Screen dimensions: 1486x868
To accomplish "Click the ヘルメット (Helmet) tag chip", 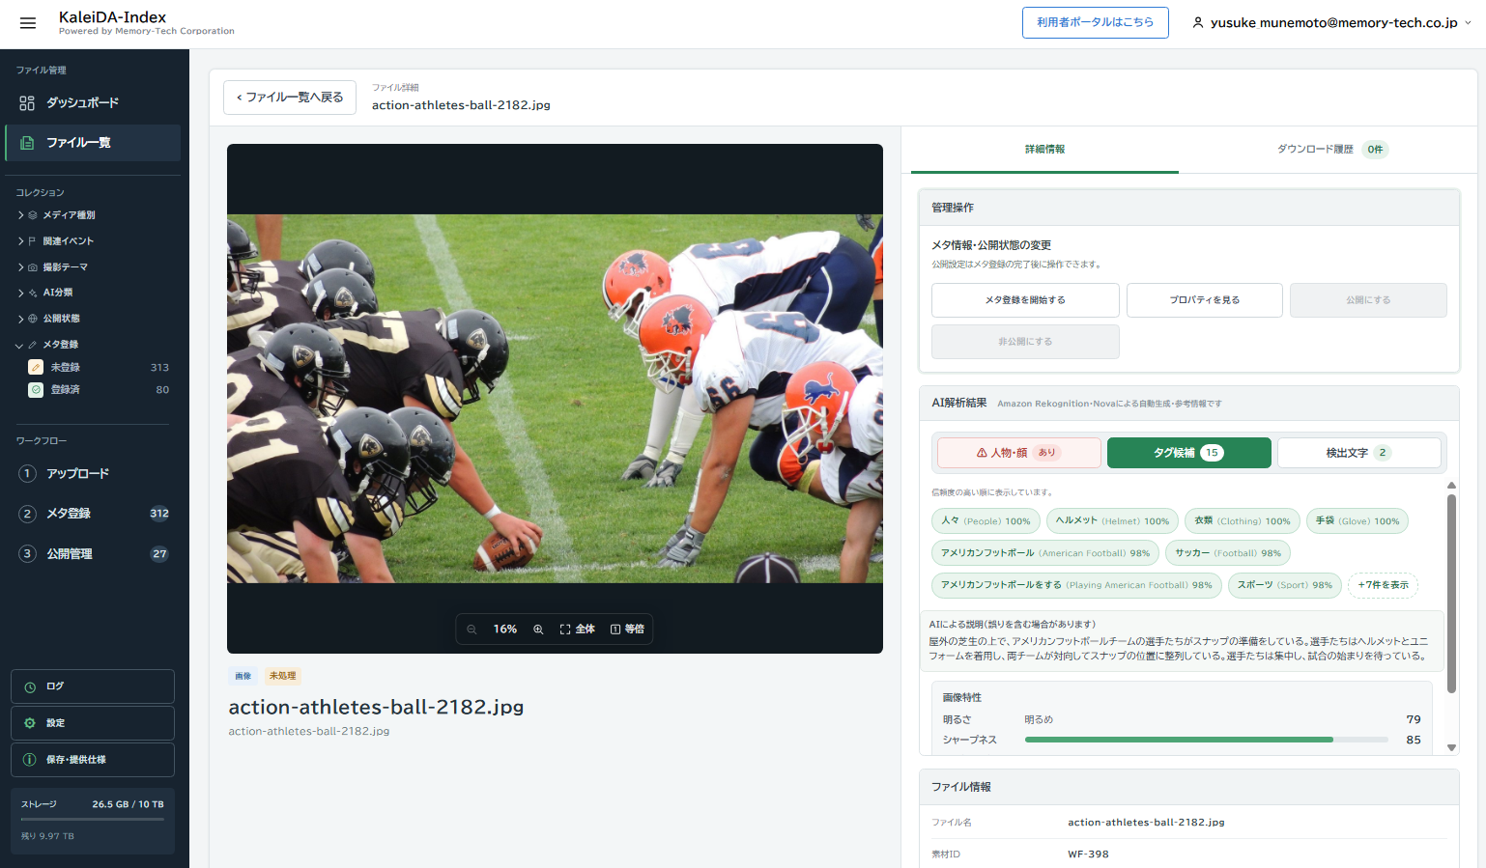I will 1113,521.
